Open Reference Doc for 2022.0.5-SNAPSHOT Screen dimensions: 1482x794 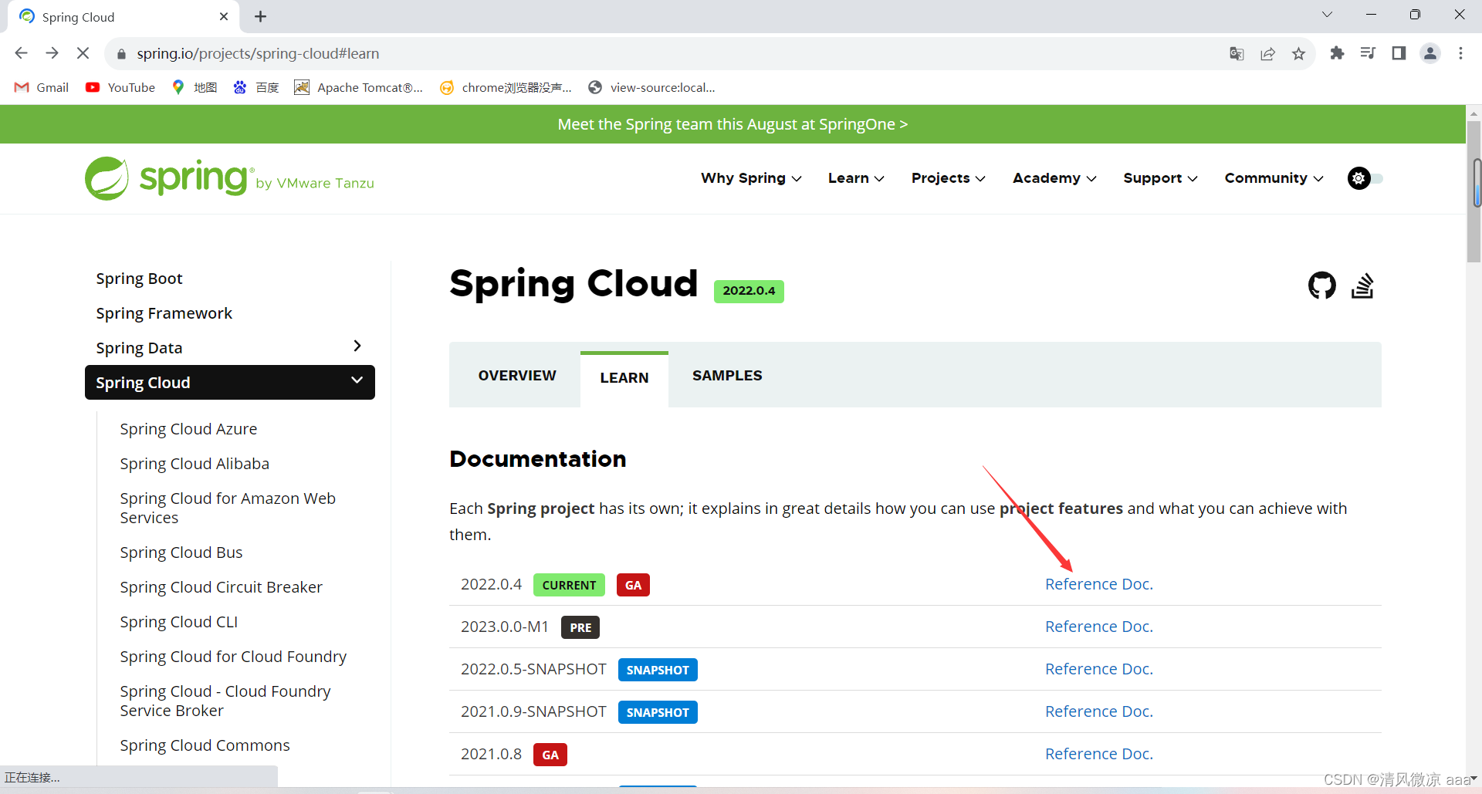coord(1098,669)
